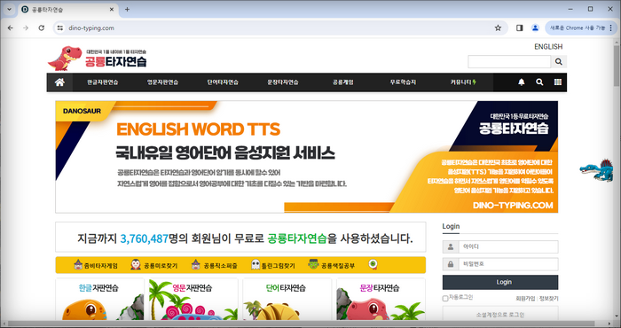This screenshot has width=621, height=328.
Task: Open 공룡직소퍼즐 in the yellow bar
Action: pyautogui.click(x=215, y=265)
